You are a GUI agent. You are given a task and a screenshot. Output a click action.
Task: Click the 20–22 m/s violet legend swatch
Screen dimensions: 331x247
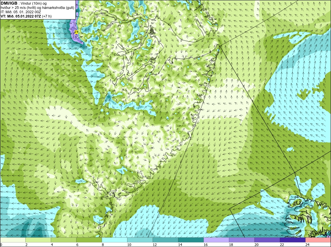tap(267, 240)
